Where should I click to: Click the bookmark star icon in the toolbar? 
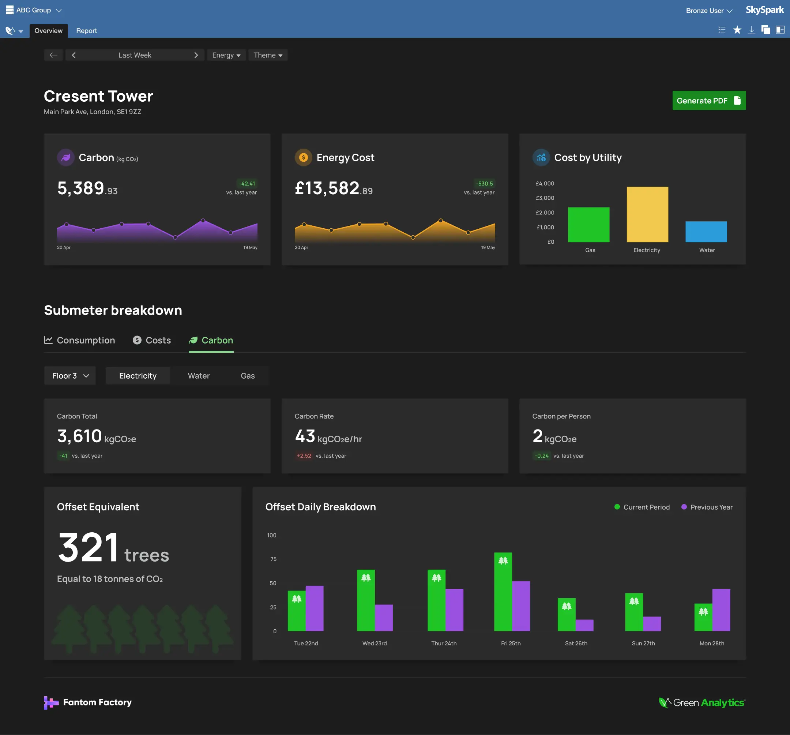click(737, 30)
